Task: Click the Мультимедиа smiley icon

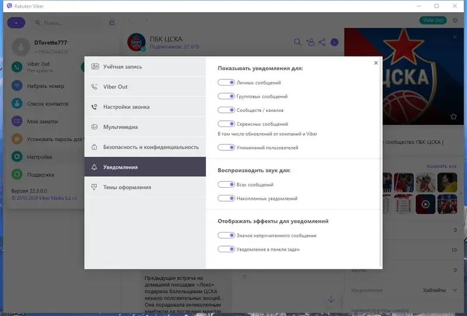Action: click(x=95, y=127)
